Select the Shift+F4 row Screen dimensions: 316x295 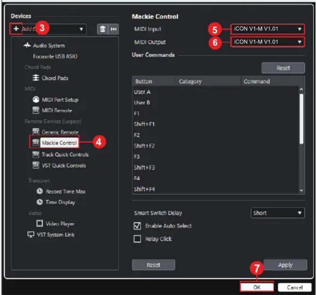click(x=216, y=189)
